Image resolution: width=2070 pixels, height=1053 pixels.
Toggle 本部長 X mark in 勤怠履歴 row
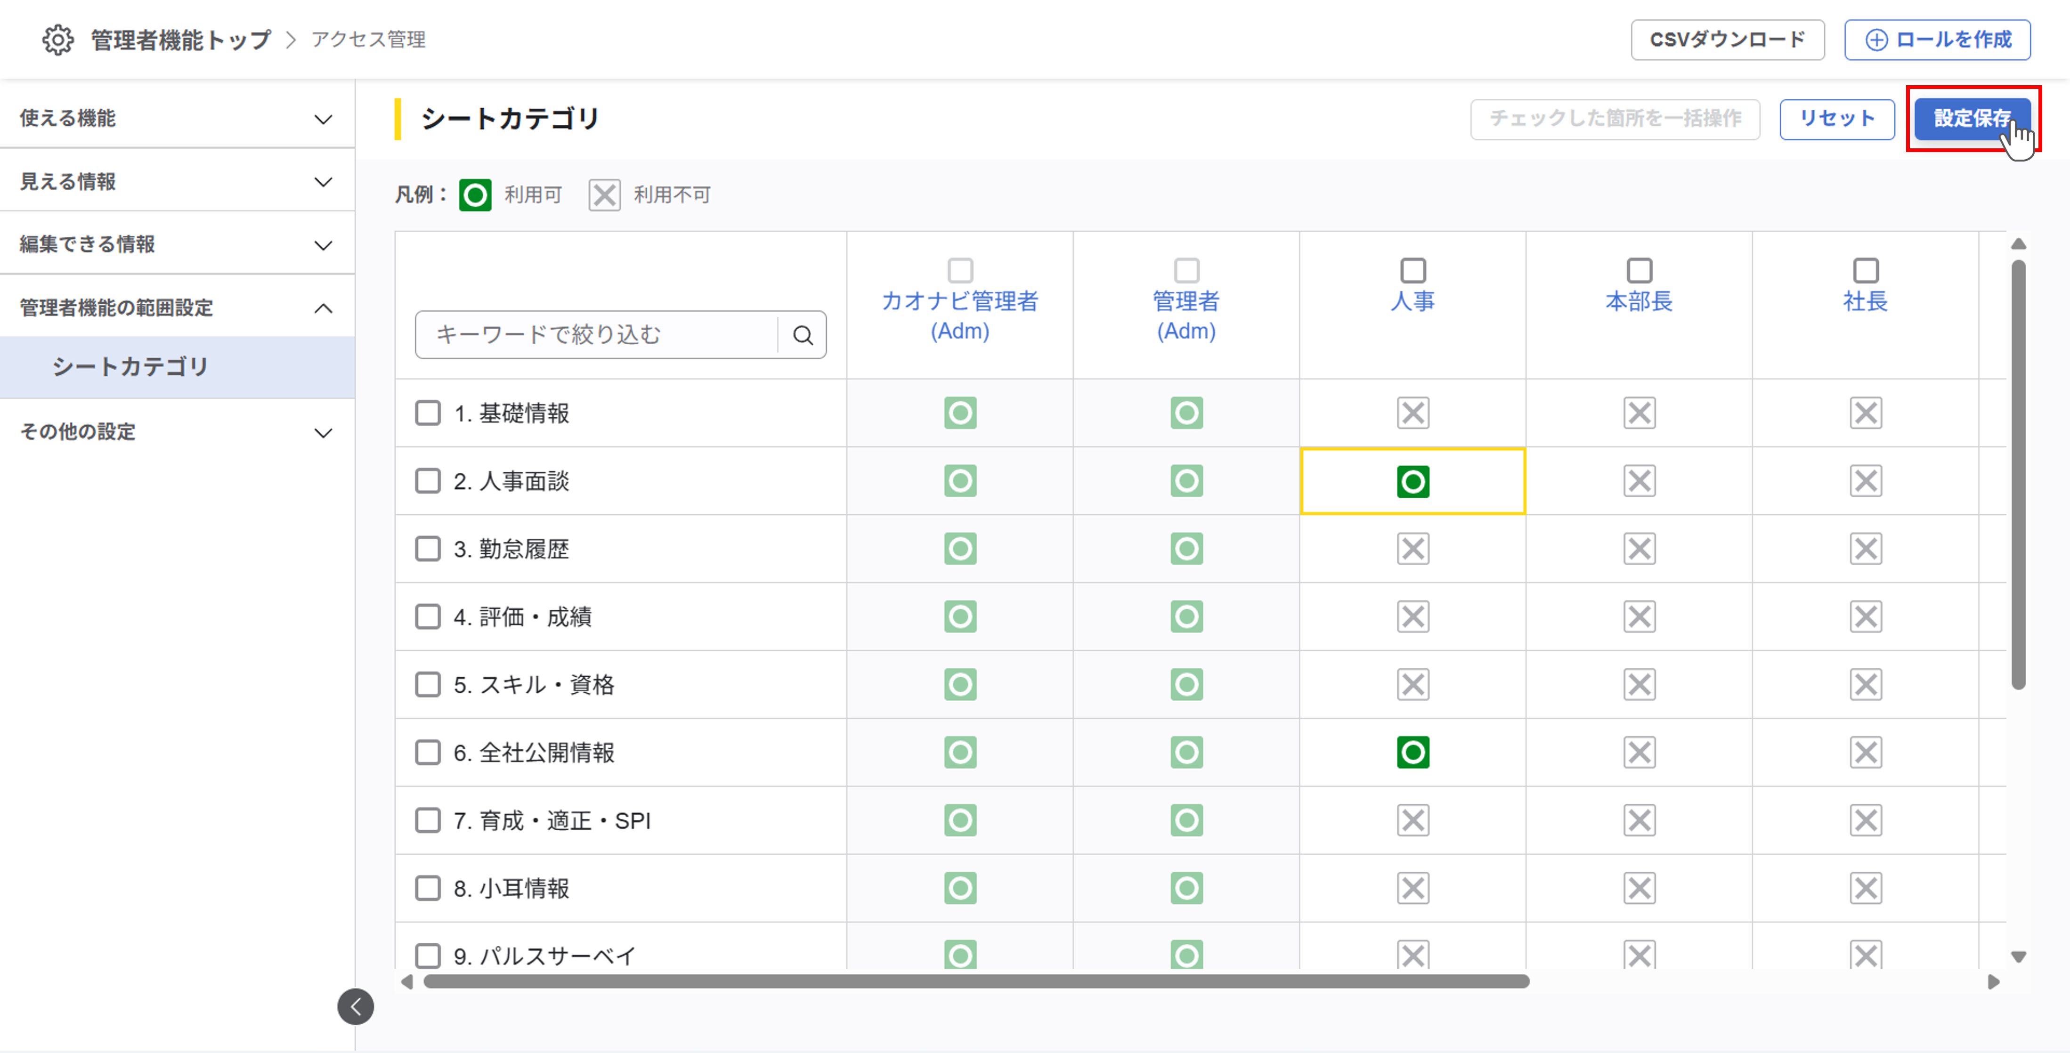(1640, 549)
